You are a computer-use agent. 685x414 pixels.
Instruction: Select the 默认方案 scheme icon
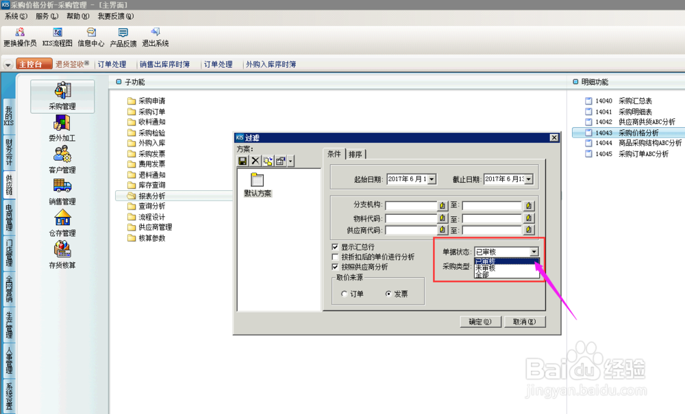[258, 185]
